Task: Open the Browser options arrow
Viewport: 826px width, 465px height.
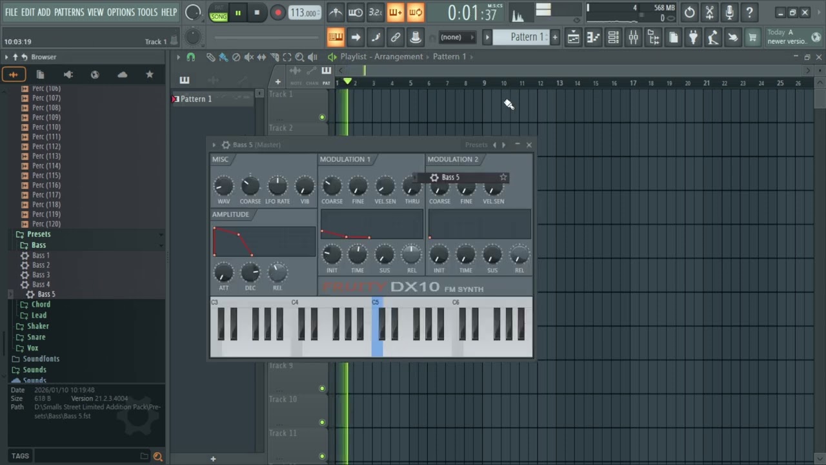Action: [x=6, y=57]
